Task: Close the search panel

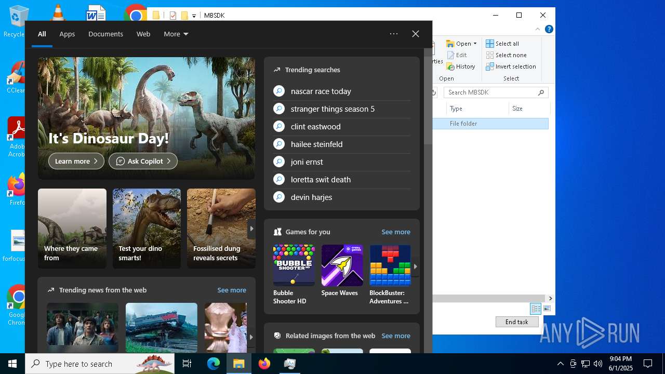Action: 416,34
